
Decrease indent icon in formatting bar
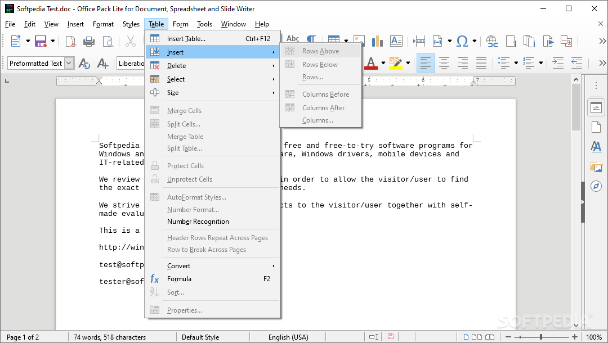[x=576, y=63]
